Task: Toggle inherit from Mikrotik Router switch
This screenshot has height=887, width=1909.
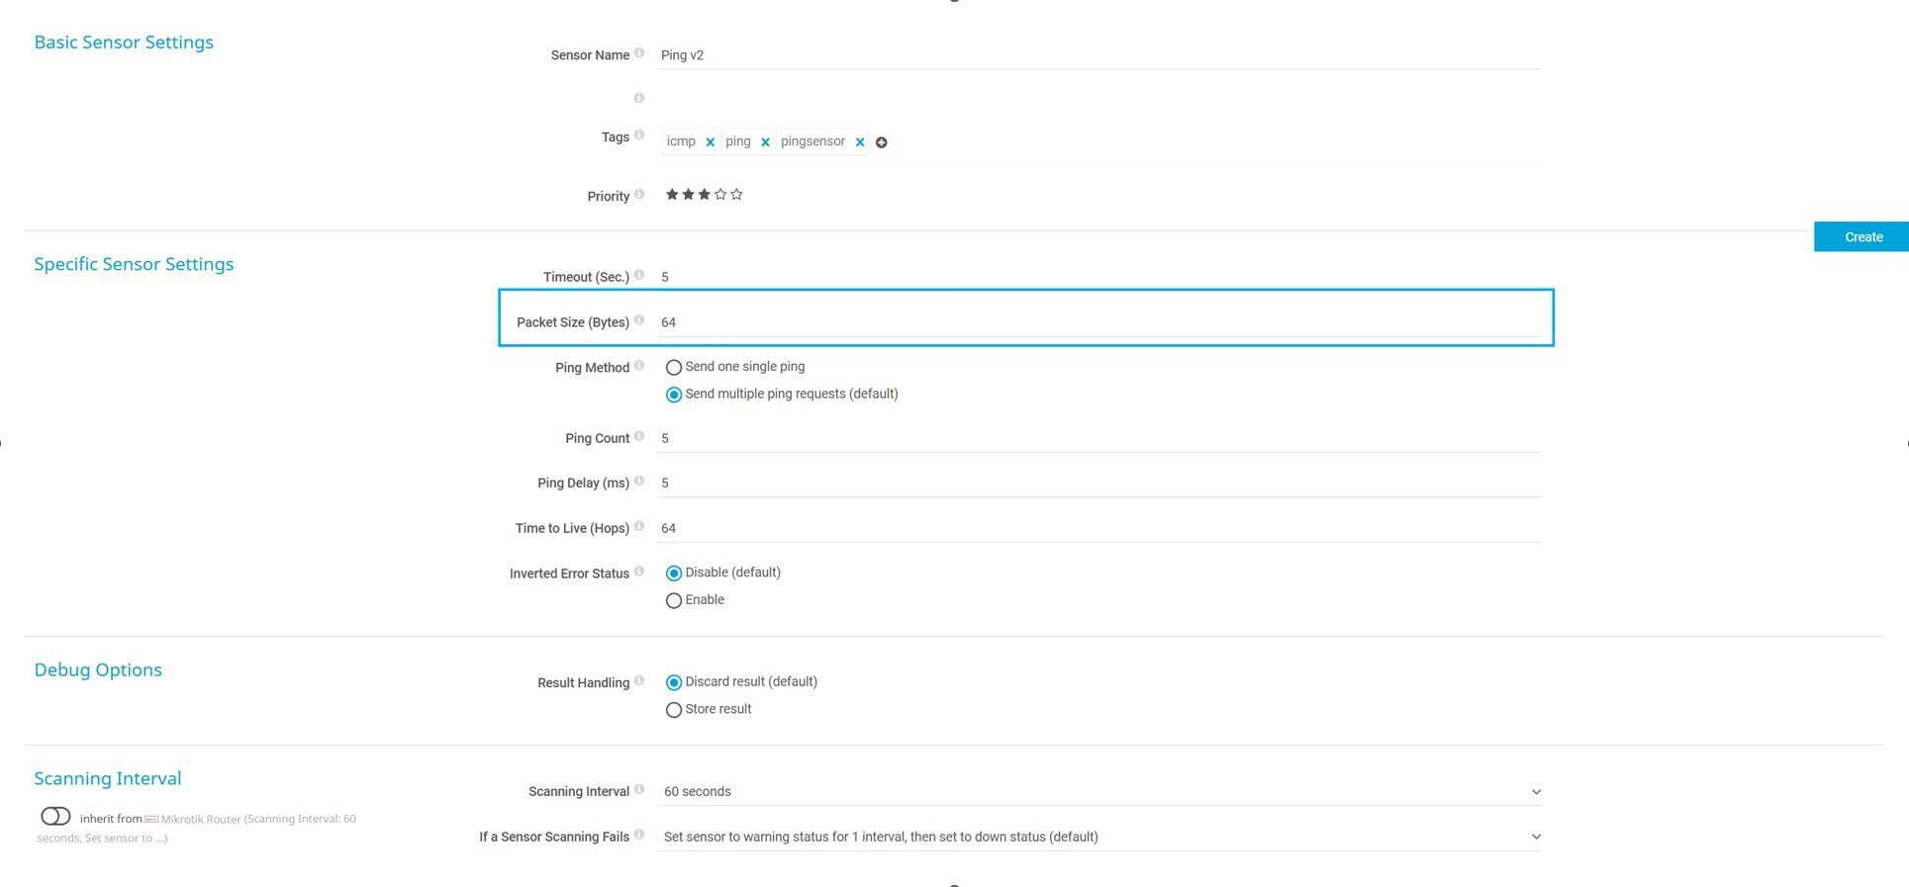Action: [x=55, y=817]
